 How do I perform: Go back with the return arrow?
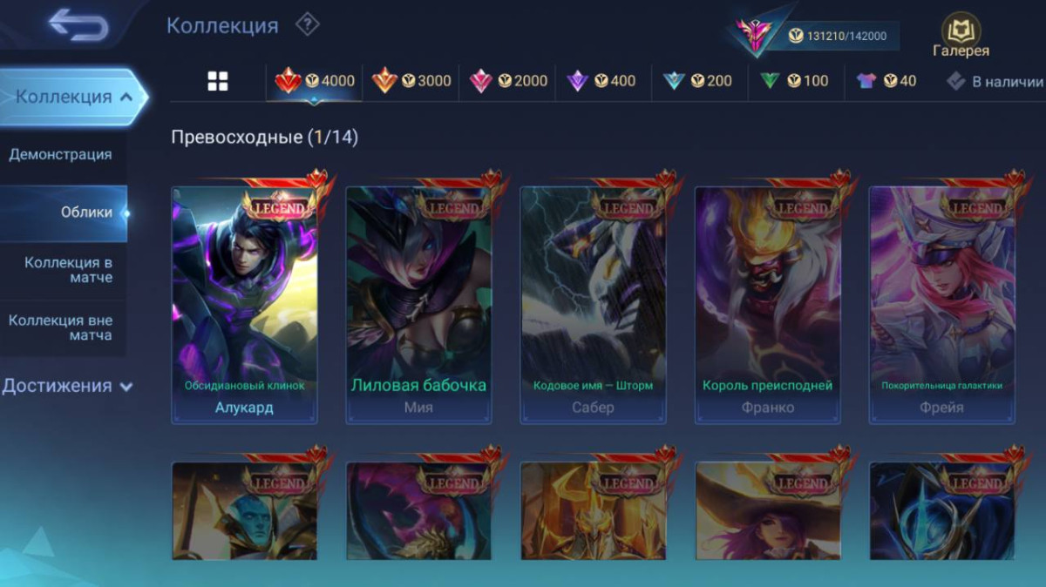tap(78, 24)
